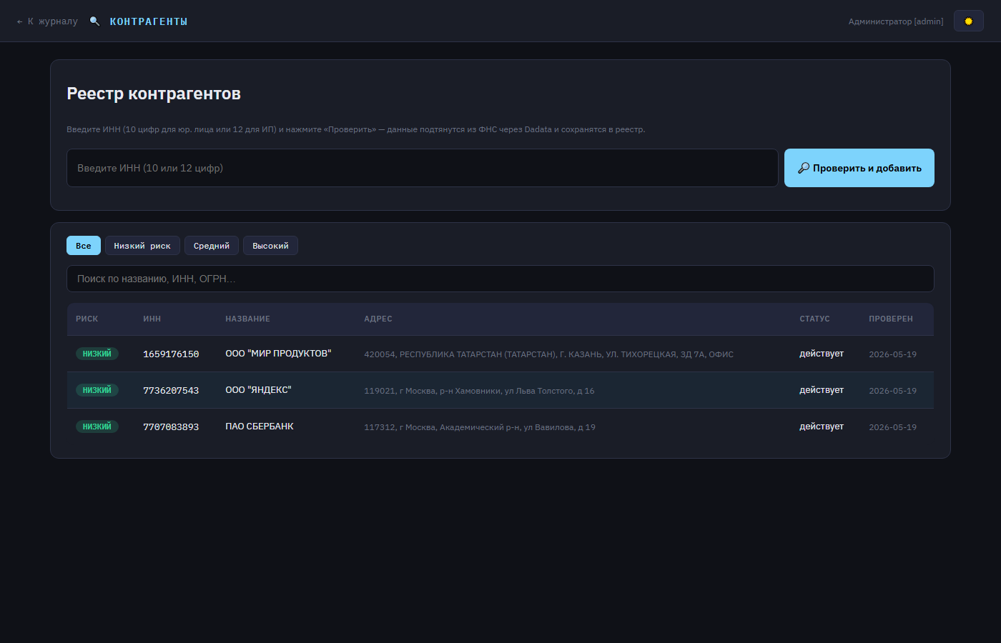Click ИНН 7707083893

[x=171, y=427]
